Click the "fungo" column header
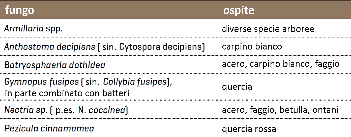Viewport: 351px width, 137px height. [20, 10]
